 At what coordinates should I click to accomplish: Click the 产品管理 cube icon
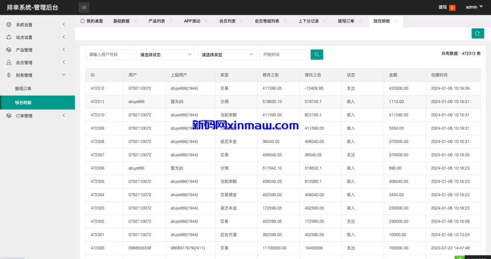click(9, 50)
